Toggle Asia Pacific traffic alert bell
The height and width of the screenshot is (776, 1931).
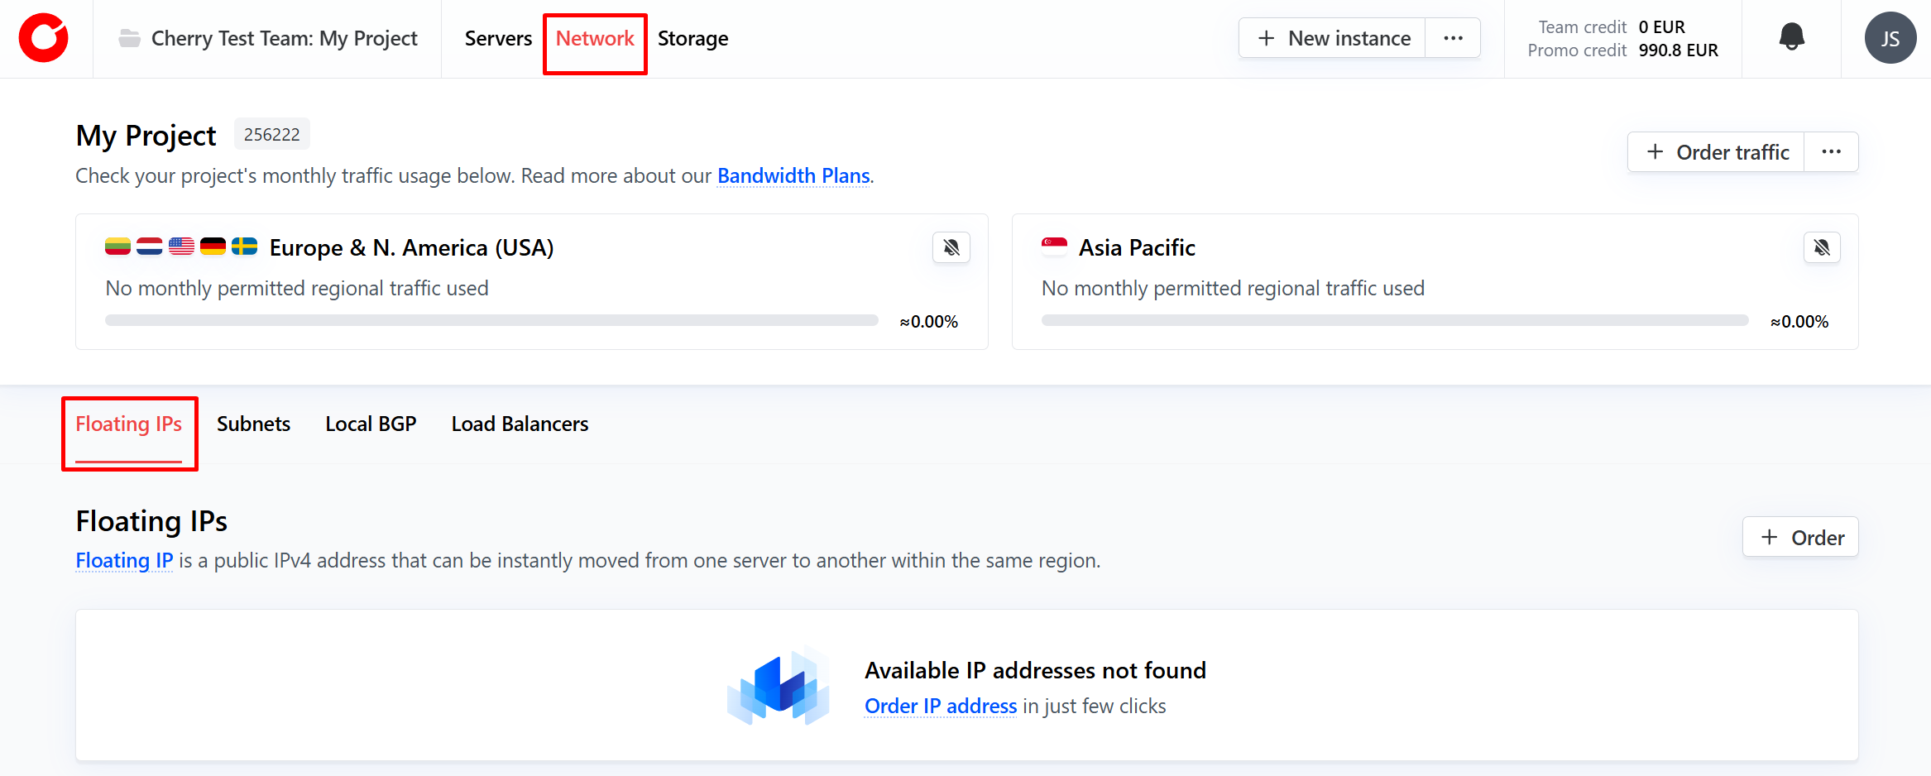pyautogui.click(x=1822, y=247)
